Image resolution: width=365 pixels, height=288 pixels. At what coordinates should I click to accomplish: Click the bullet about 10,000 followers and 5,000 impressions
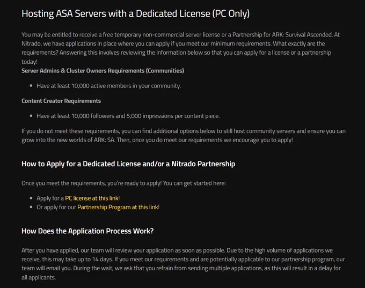tap(128, 116)
